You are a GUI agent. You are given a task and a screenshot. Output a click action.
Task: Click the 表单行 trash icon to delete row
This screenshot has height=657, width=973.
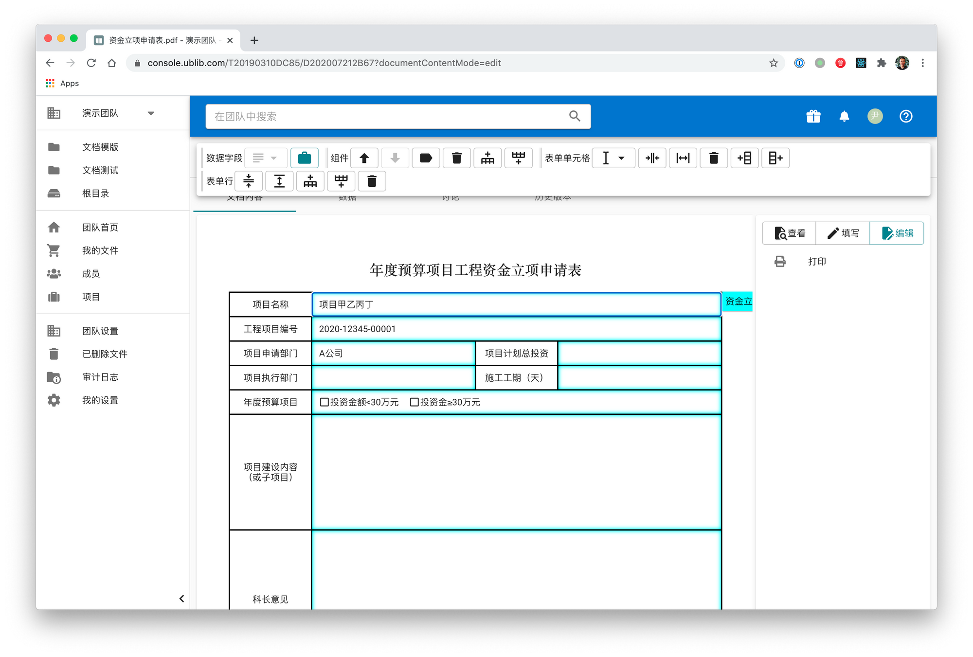point(372,181)
